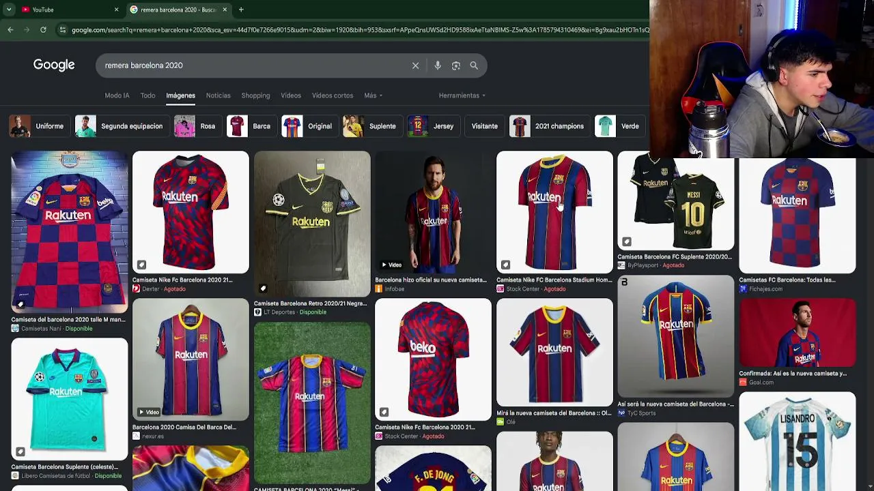Go to the Google homepage via logo

click(54, 65)
